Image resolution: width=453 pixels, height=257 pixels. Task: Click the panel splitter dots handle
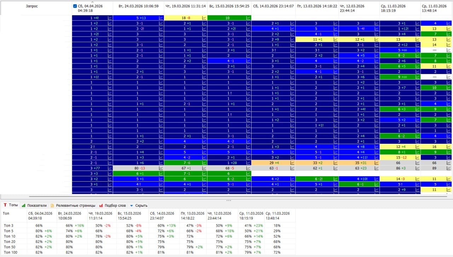229,200
